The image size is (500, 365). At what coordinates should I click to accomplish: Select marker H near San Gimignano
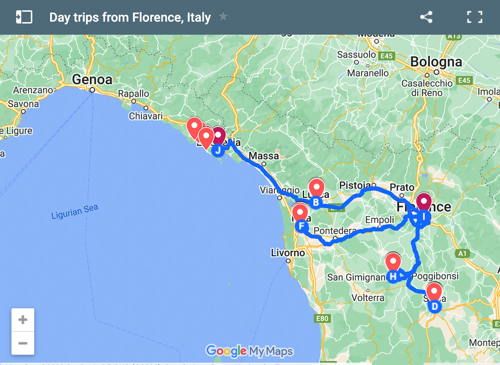click(x=393, y=276)
